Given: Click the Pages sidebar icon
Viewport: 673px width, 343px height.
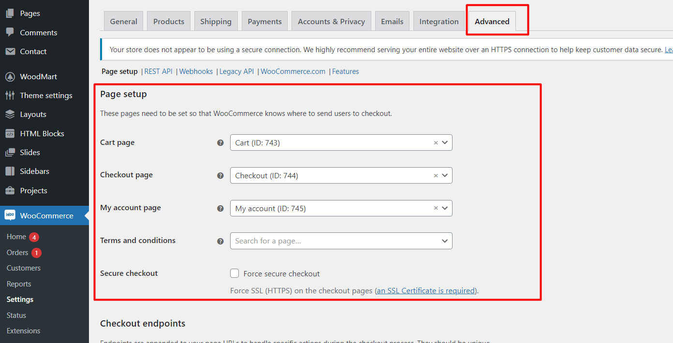Looking at the screenshot, I should pos(10,14).
